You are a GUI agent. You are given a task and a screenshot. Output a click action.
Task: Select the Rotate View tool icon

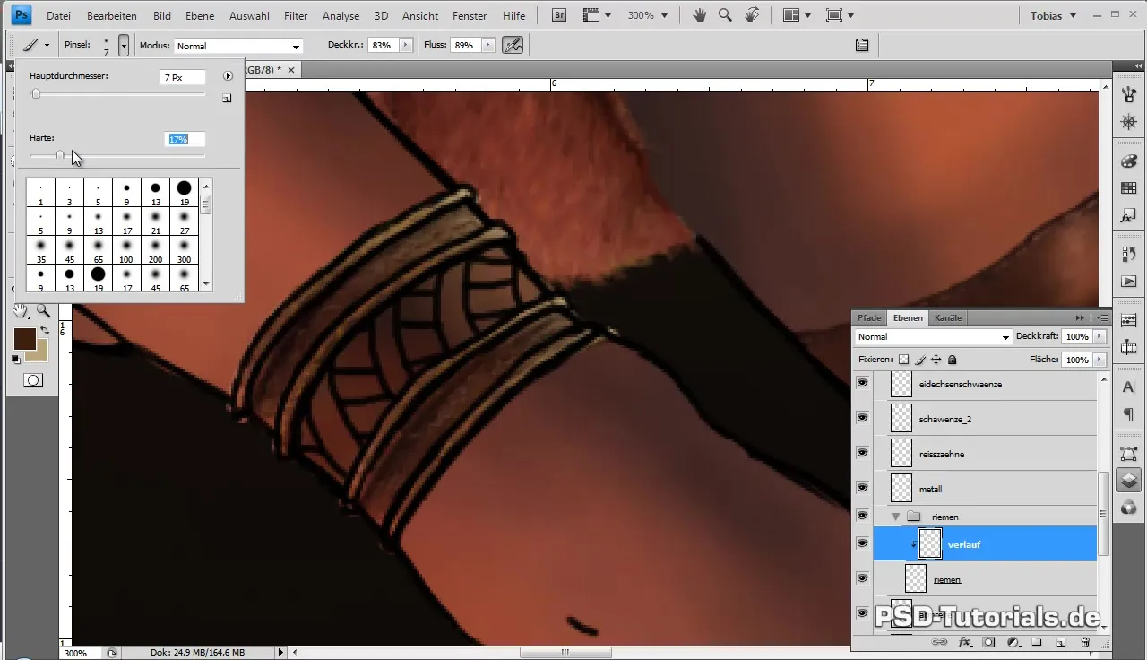coord(753,15)
